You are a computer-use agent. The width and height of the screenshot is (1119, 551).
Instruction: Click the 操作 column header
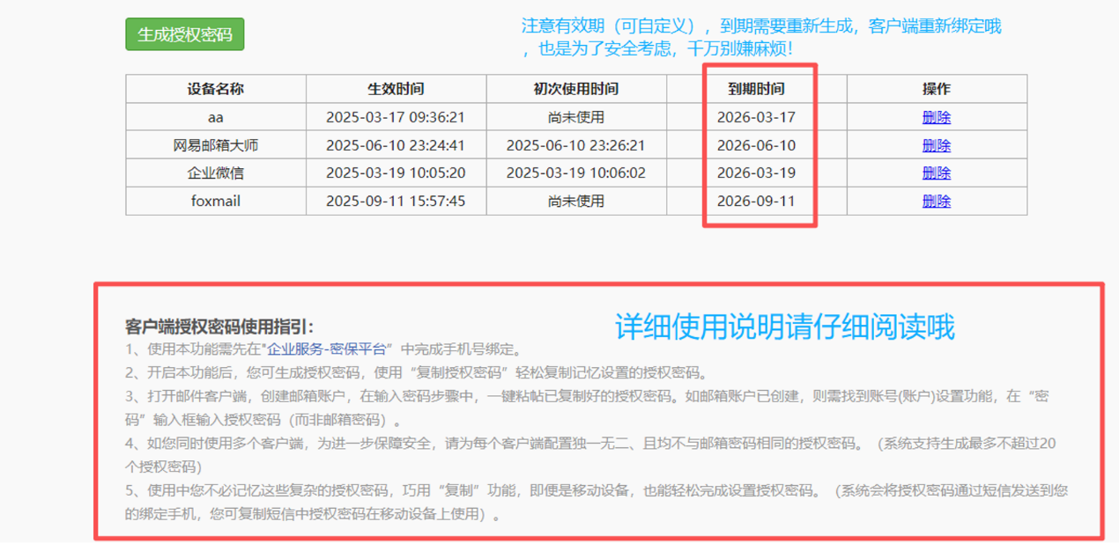936,89
